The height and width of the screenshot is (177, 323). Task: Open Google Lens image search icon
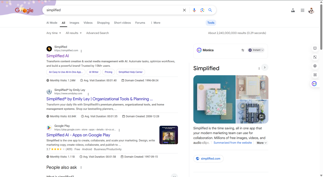pyautogui.click(x=202, y=10)
